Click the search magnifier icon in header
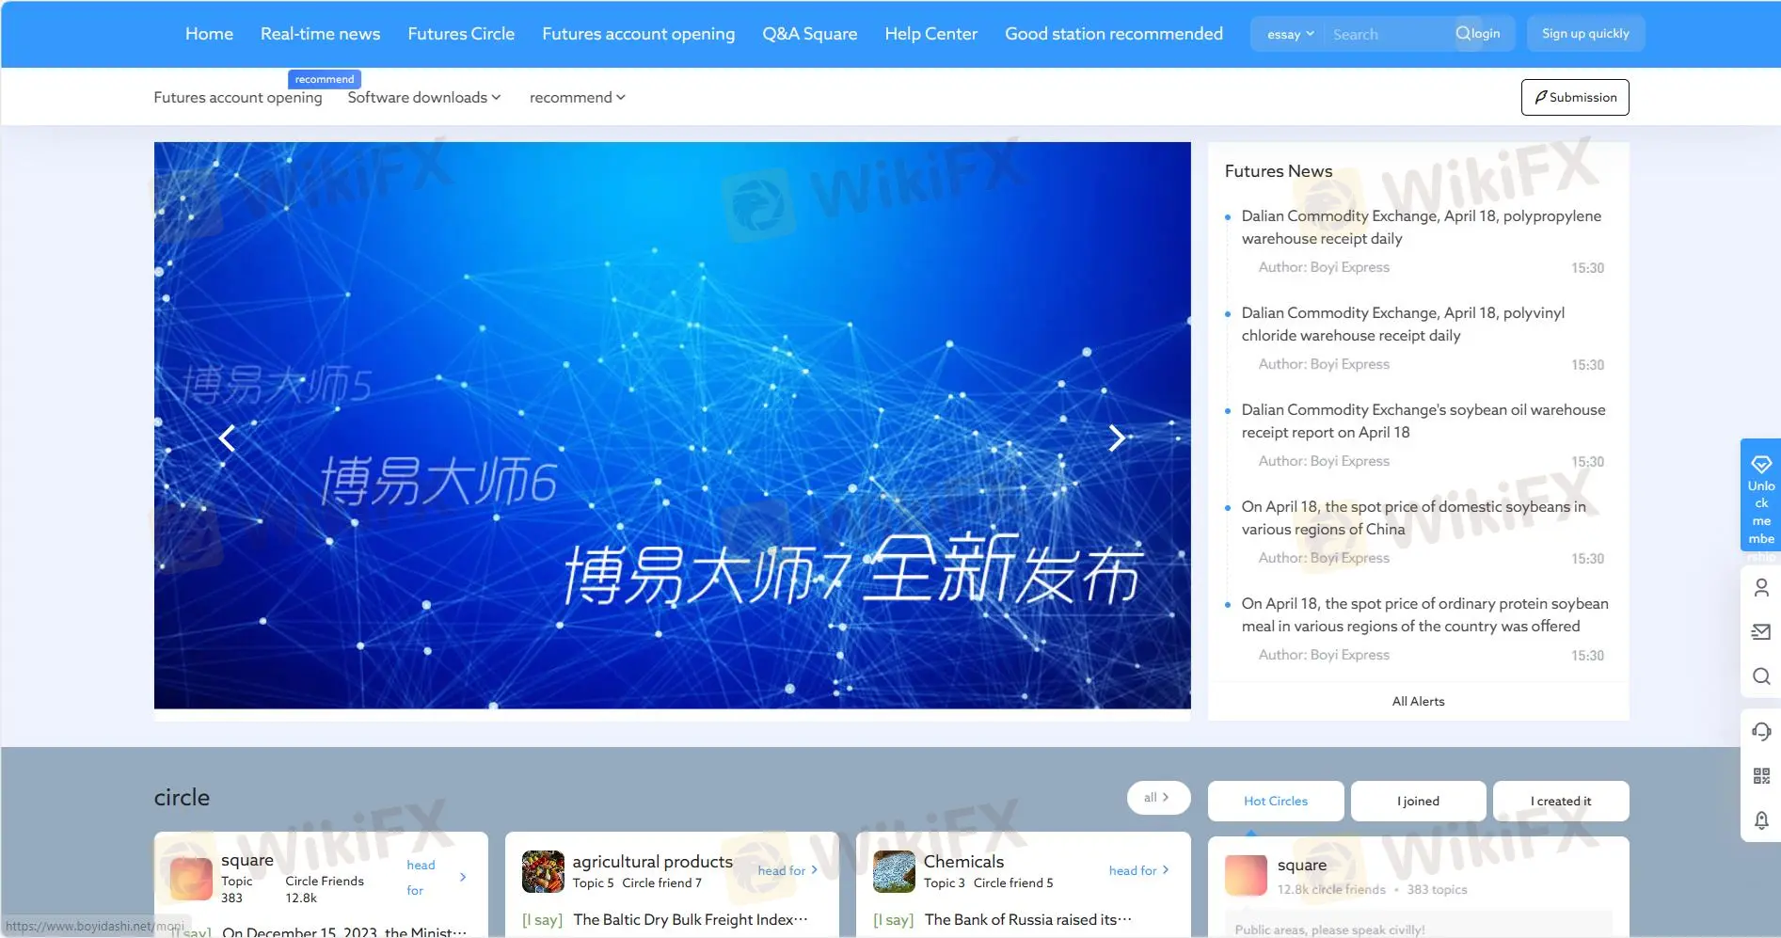The image size is (1781, 938). (x=1462, y=34)
